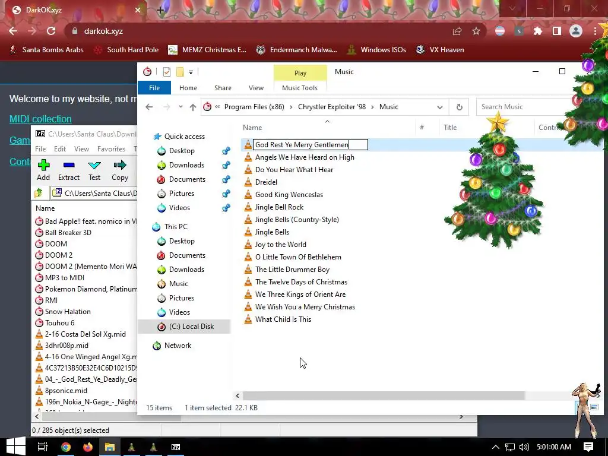Click Properties icon in Explorer quick toolbar
This screenshot has height=456, width=608.
[x=167, y=72]
